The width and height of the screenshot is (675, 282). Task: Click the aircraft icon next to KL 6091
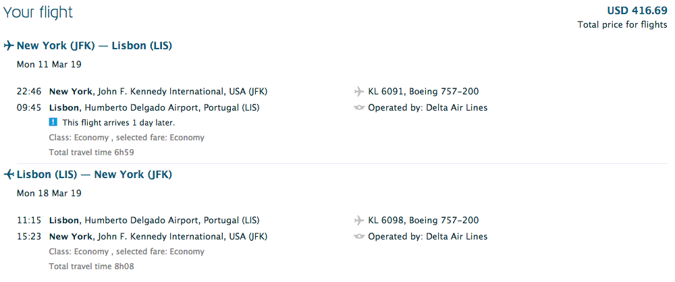358,92
